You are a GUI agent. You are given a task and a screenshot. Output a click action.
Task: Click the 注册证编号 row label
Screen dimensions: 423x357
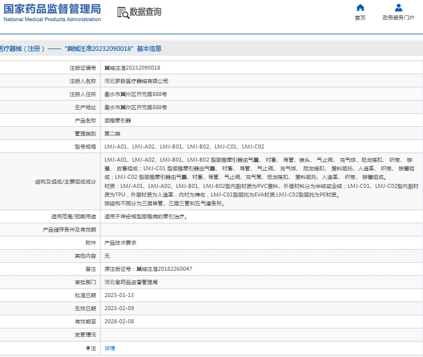coord(82,68)
